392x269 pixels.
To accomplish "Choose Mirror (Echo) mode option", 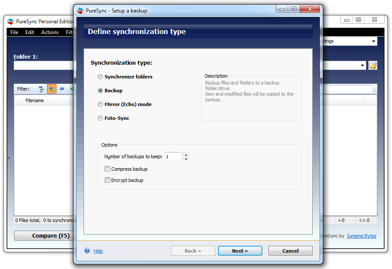I will click(100, 104).
